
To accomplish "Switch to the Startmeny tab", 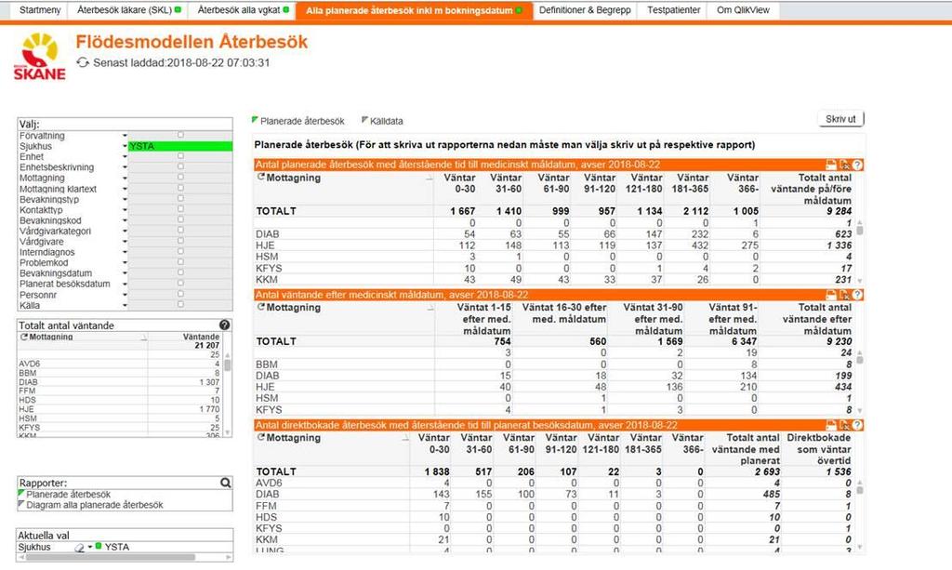I will click(x=40, y=10).
